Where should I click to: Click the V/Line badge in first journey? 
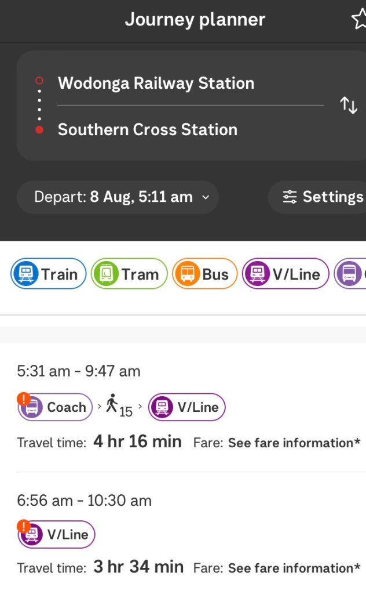tap(186, 407)
